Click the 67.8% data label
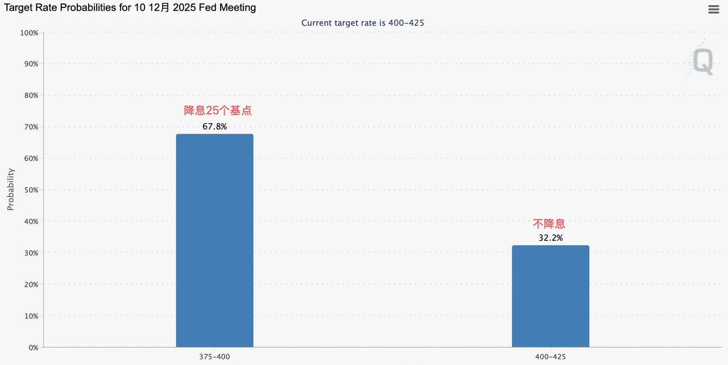 214,126
